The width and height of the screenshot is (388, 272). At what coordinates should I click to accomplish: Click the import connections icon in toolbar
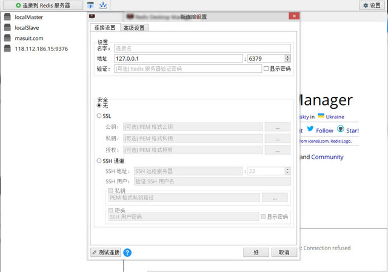[x=90, y=5]
